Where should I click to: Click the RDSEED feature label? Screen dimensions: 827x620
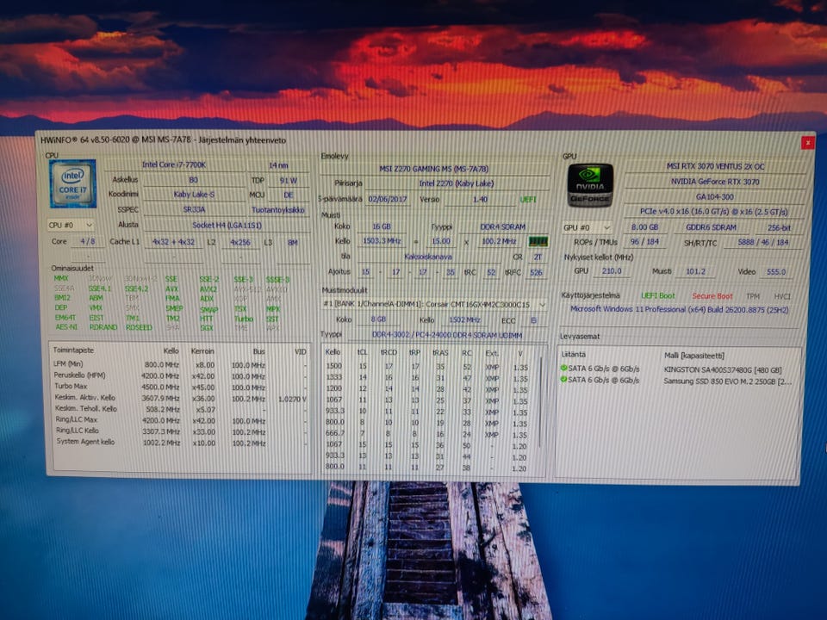139,327
